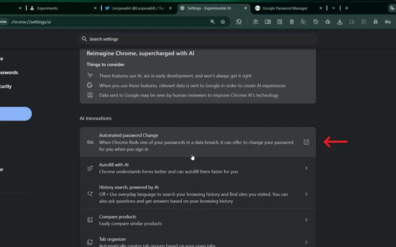
Task: Bookmark this page with the star icon
Action: coord(223,22)
